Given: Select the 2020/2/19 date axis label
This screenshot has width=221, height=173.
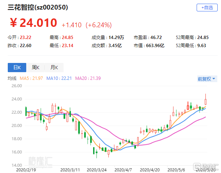Looking at the screenshot, I should click(26, 170).
